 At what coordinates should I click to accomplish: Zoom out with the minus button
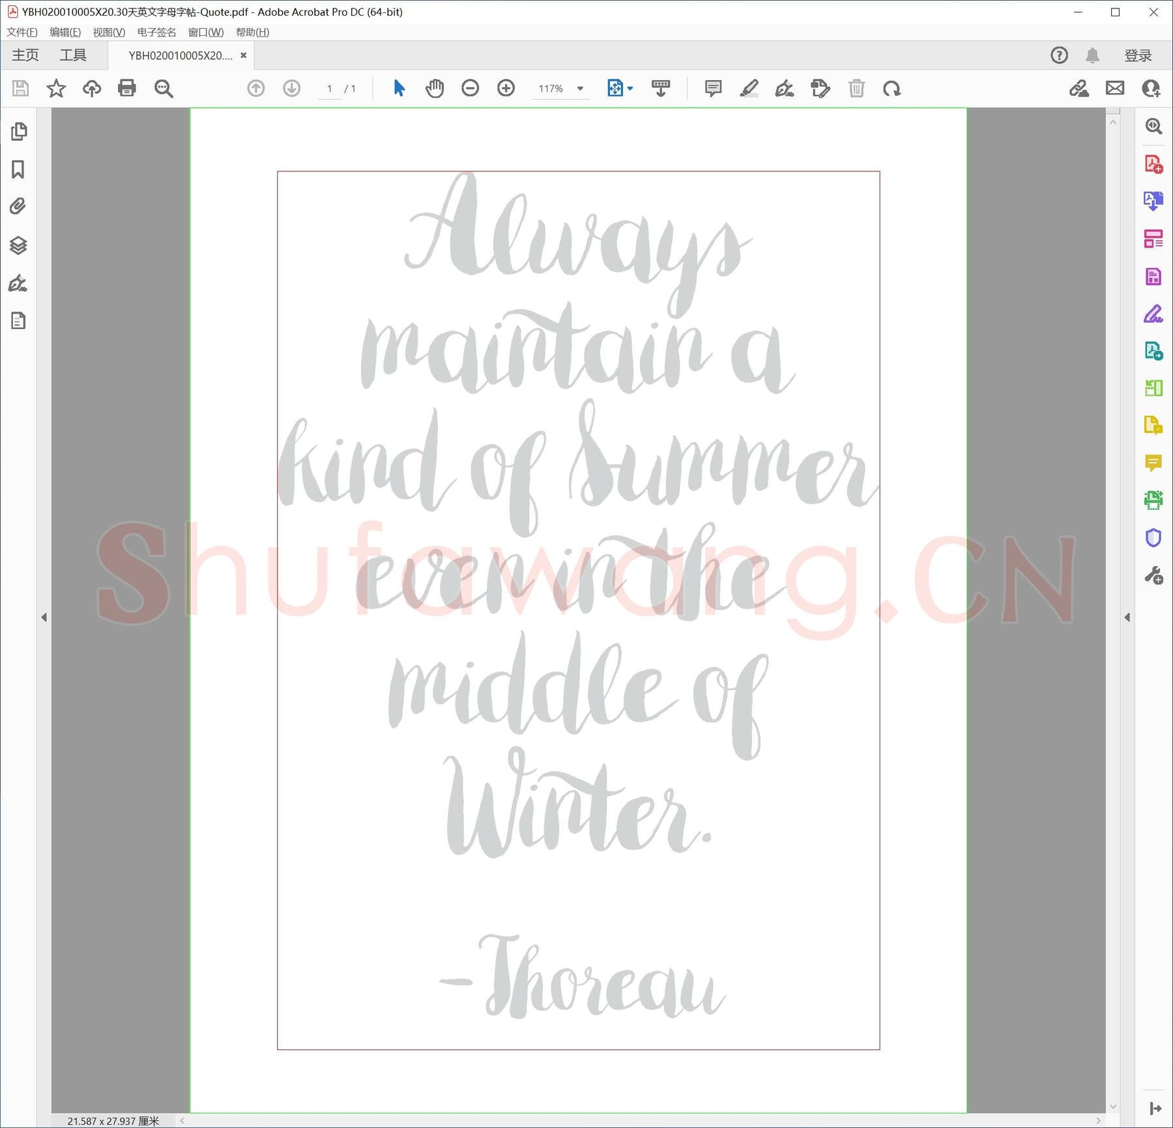pyautogui.click(x=470, y=88)
